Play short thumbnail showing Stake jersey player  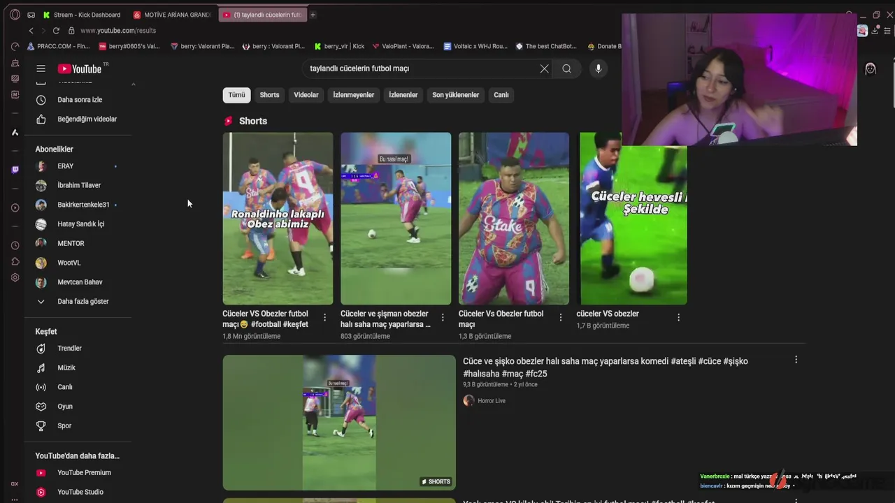(514, 219)
